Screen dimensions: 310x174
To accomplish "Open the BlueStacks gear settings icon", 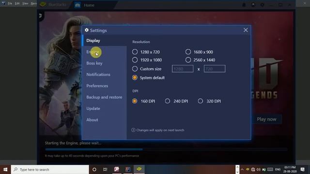I will [x=262, y=5].
